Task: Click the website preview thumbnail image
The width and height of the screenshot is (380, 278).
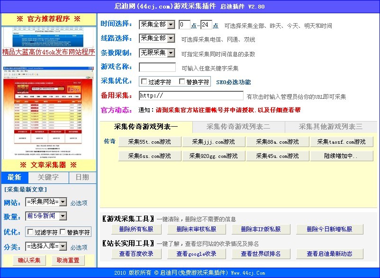Action: click(x=48, y=111)
